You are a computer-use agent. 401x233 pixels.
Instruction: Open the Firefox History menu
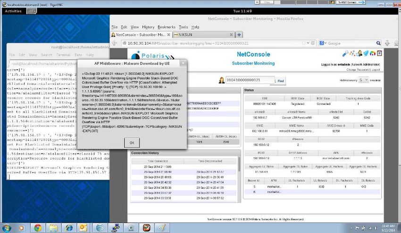coord(148,27)
